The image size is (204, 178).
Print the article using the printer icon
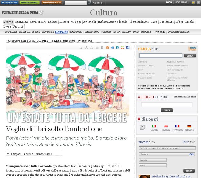92,48
